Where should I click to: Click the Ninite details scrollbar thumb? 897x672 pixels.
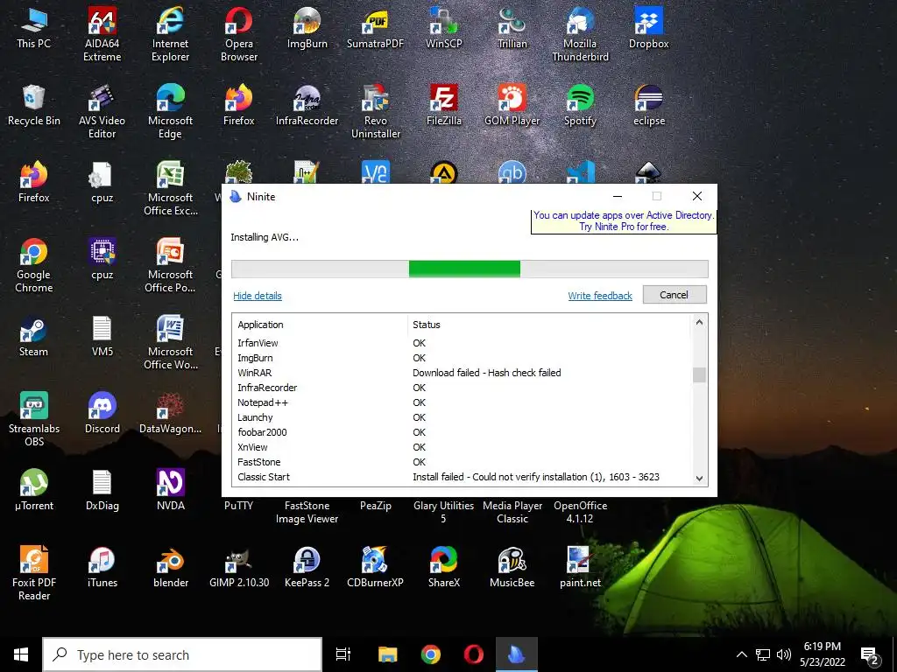coord(699,374)
